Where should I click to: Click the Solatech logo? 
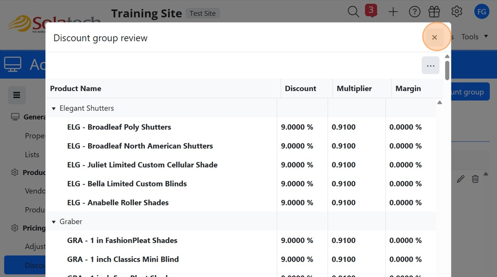point(54,24)
